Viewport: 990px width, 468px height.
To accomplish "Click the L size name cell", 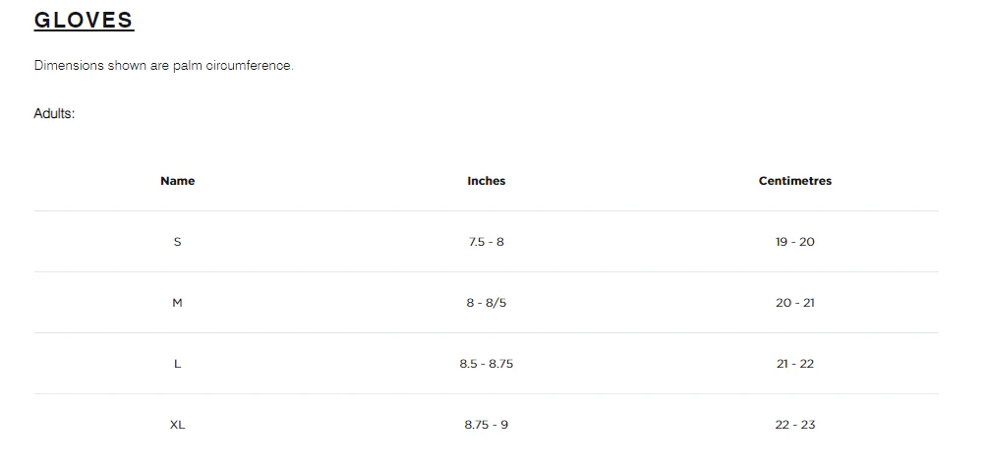I will pyautogui.click(x=178, y=364).
